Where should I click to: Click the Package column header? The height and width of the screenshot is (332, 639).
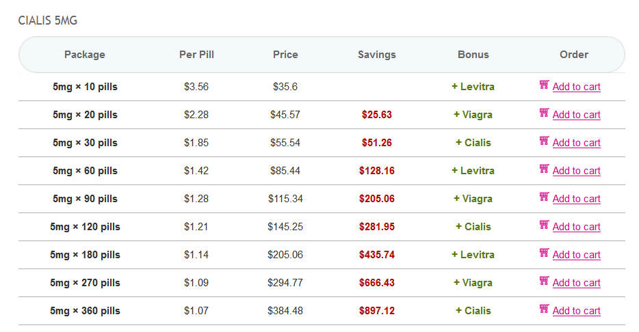[x=85, y=55]
